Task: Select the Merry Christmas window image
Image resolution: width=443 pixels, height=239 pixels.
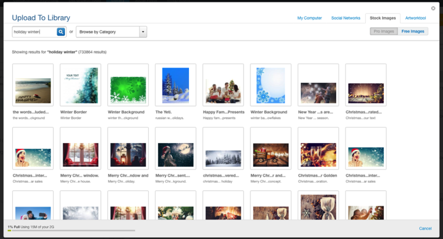Action: (x=80, y=148)
